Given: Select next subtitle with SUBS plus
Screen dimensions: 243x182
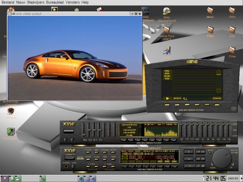Looking at the screenshot, I should [x=105, y=166].
